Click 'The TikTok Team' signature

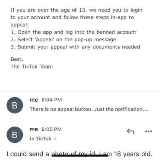point(32,67)
